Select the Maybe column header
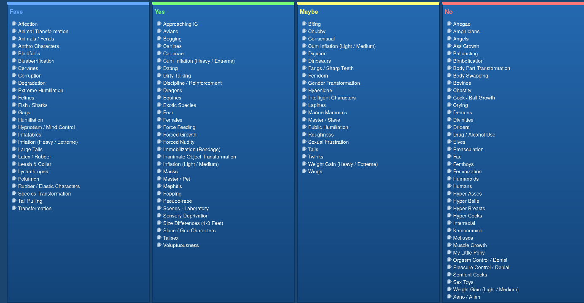This screenshot has height=303, width=584. [x=309, y=12]
